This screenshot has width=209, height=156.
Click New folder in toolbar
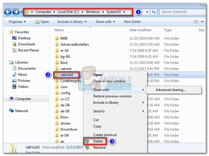tap(132, 22)
